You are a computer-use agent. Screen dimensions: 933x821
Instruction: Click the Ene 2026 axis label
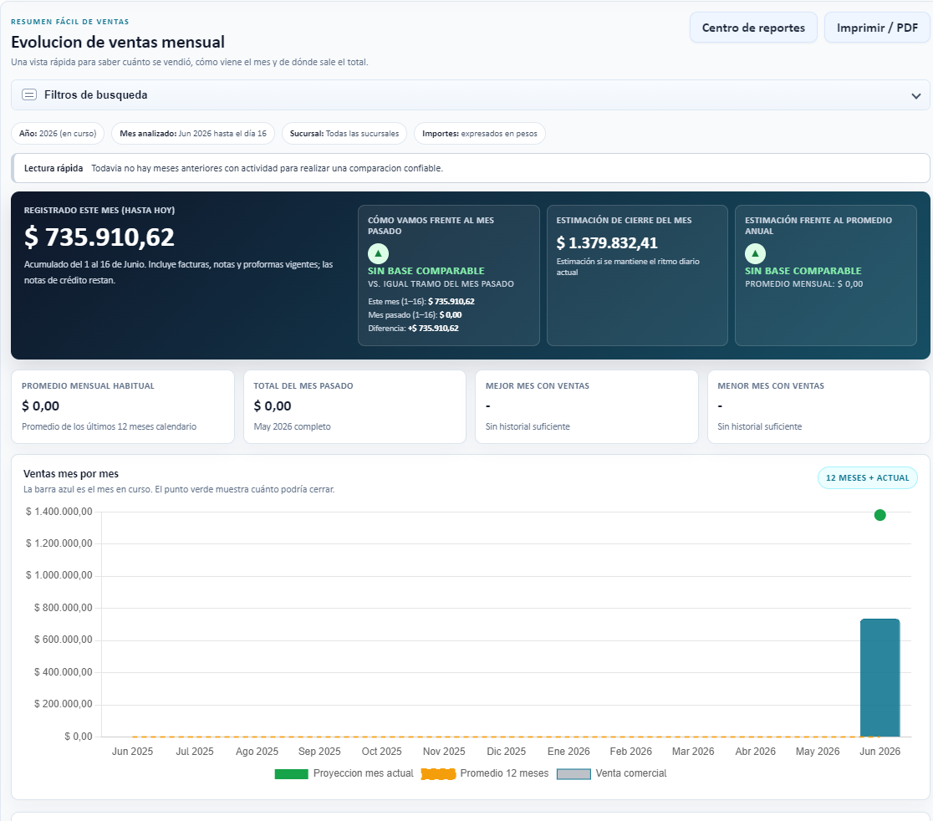(568, 752)
